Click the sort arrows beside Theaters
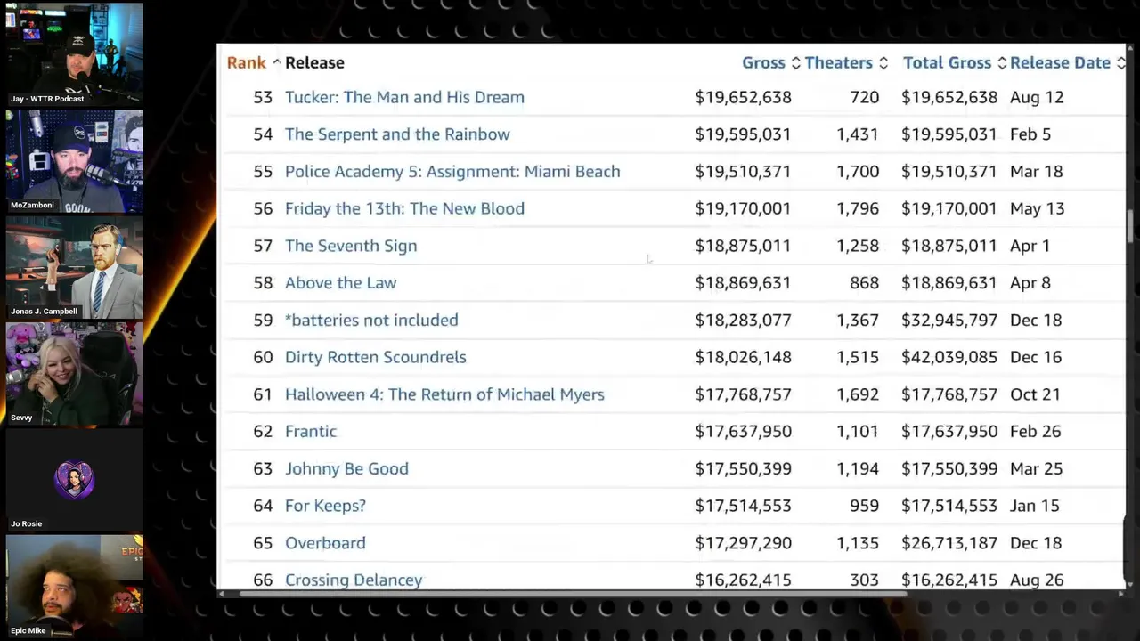This screenshot has width=1140, height=641. 883,63
